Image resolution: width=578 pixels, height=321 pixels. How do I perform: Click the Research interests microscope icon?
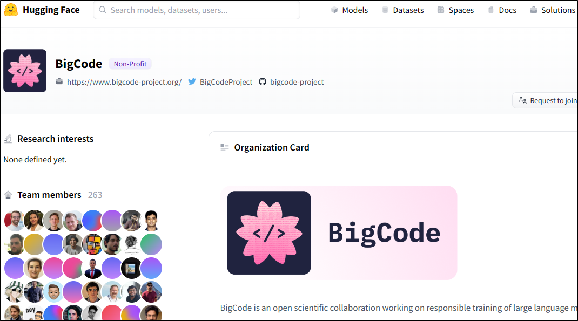click(x=8, y=139)
